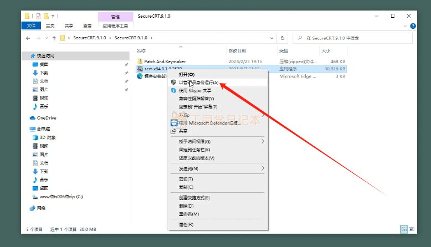Click the Properties quick access toolbar icon
The image size is (431, 247).
[x=38, y=16]
